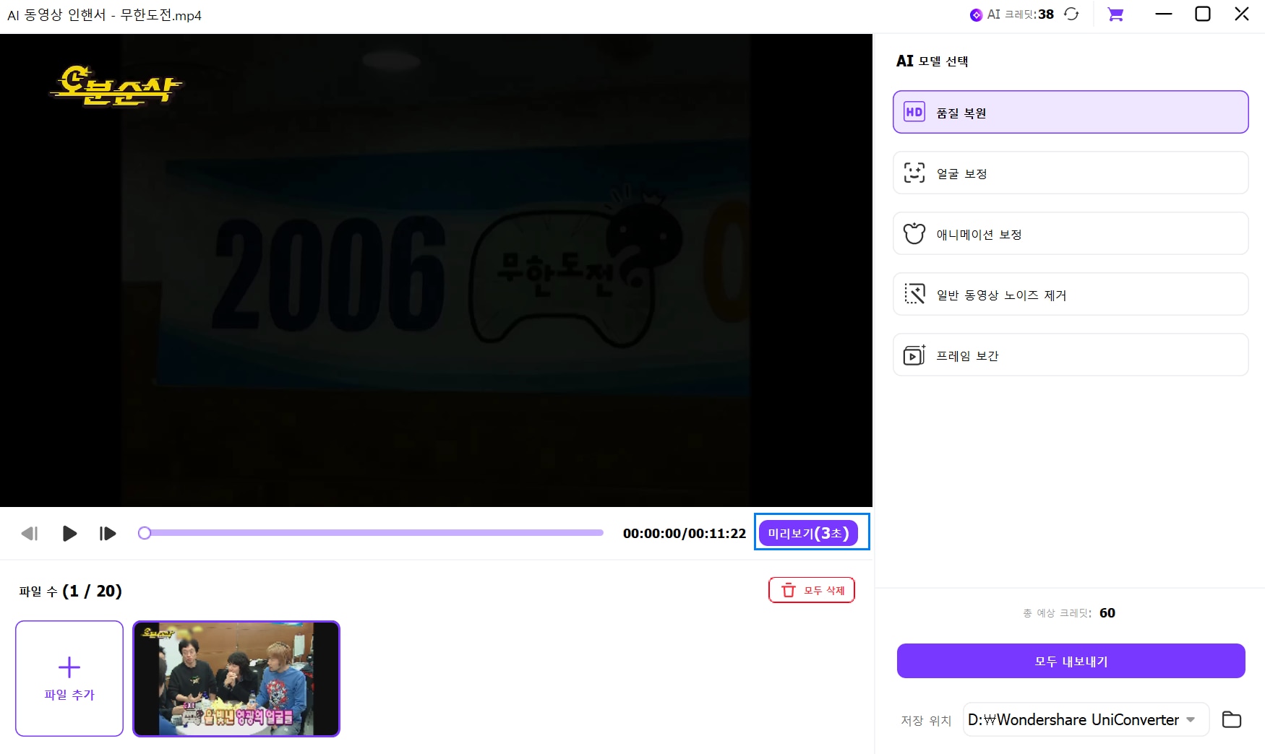Refresh the AI credits counter
1265x754 pixels.
click(x=1071, y=14)
